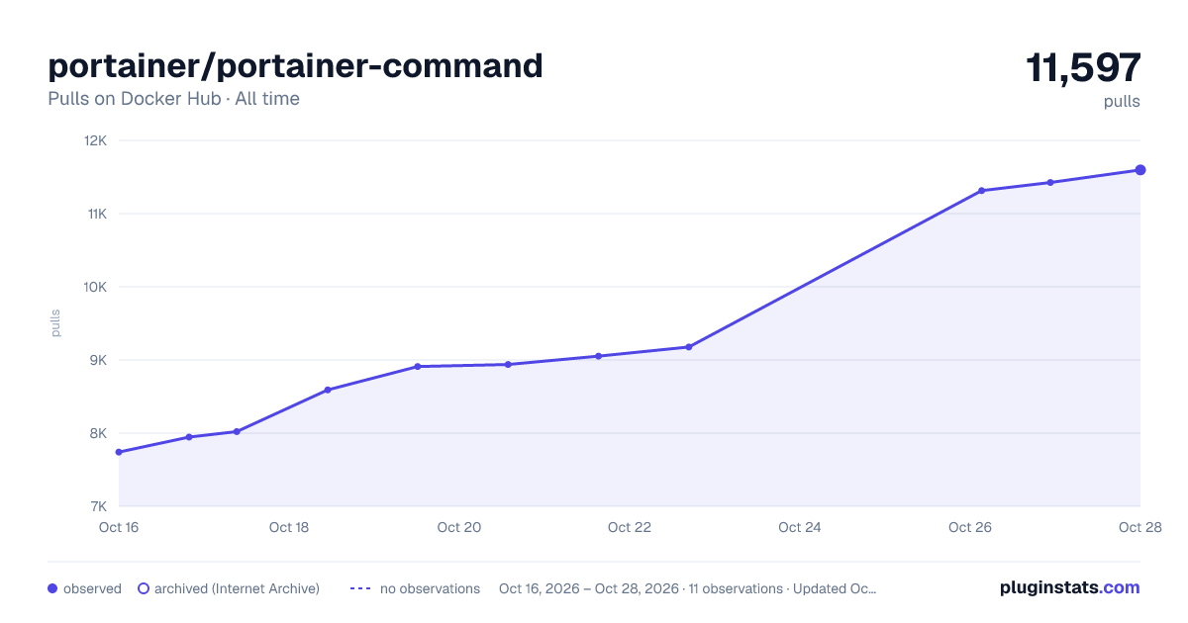Click the archived (Internet Archive) hollow circle icon
The height and width of the screenshot is (623, 1188).
point(143,588)
